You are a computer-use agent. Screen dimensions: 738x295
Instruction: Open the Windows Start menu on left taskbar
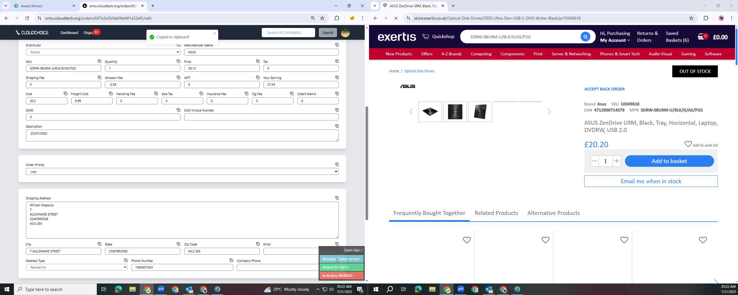[x=7, y=289]
